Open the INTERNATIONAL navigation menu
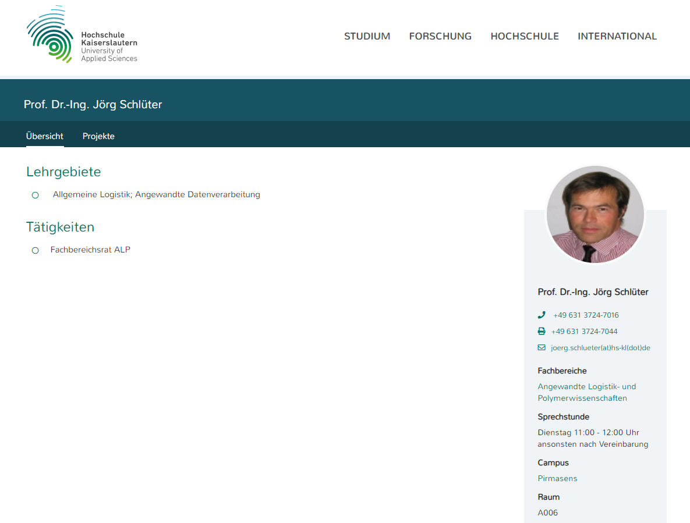Viewport: 690px width, 523px height. coord(617,36)
